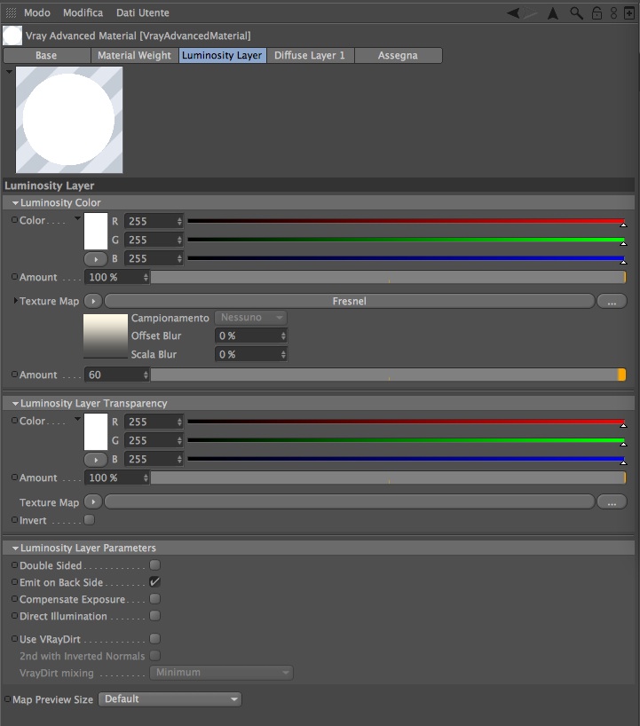Switch to Material Weight tab

point(134,56)
